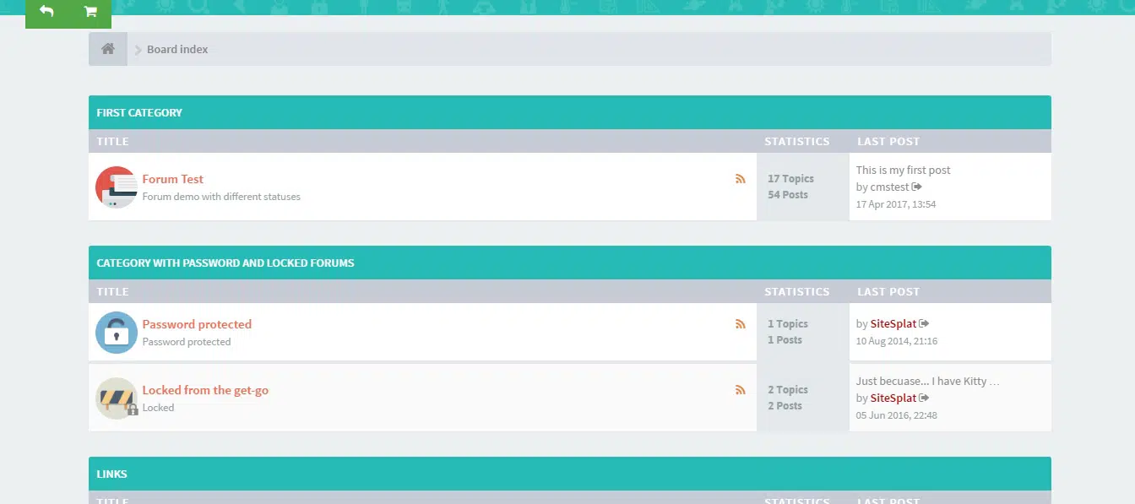The image size is (1135, 504).
Task: Click the back arrow icon in green bar
Action: (x=46, y=12)
